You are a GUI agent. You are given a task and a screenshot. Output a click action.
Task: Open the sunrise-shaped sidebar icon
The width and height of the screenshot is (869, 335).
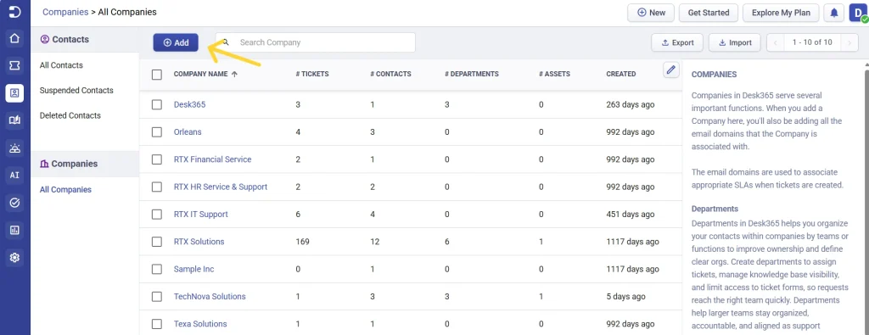(15, 148)
